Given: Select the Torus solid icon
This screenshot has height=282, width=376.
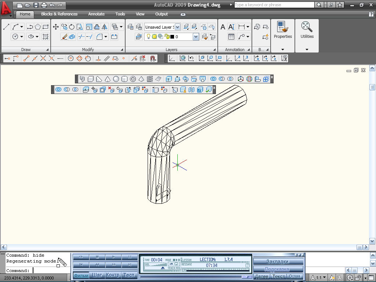Looking at the screenshot, I should click(x=133, y=79).
